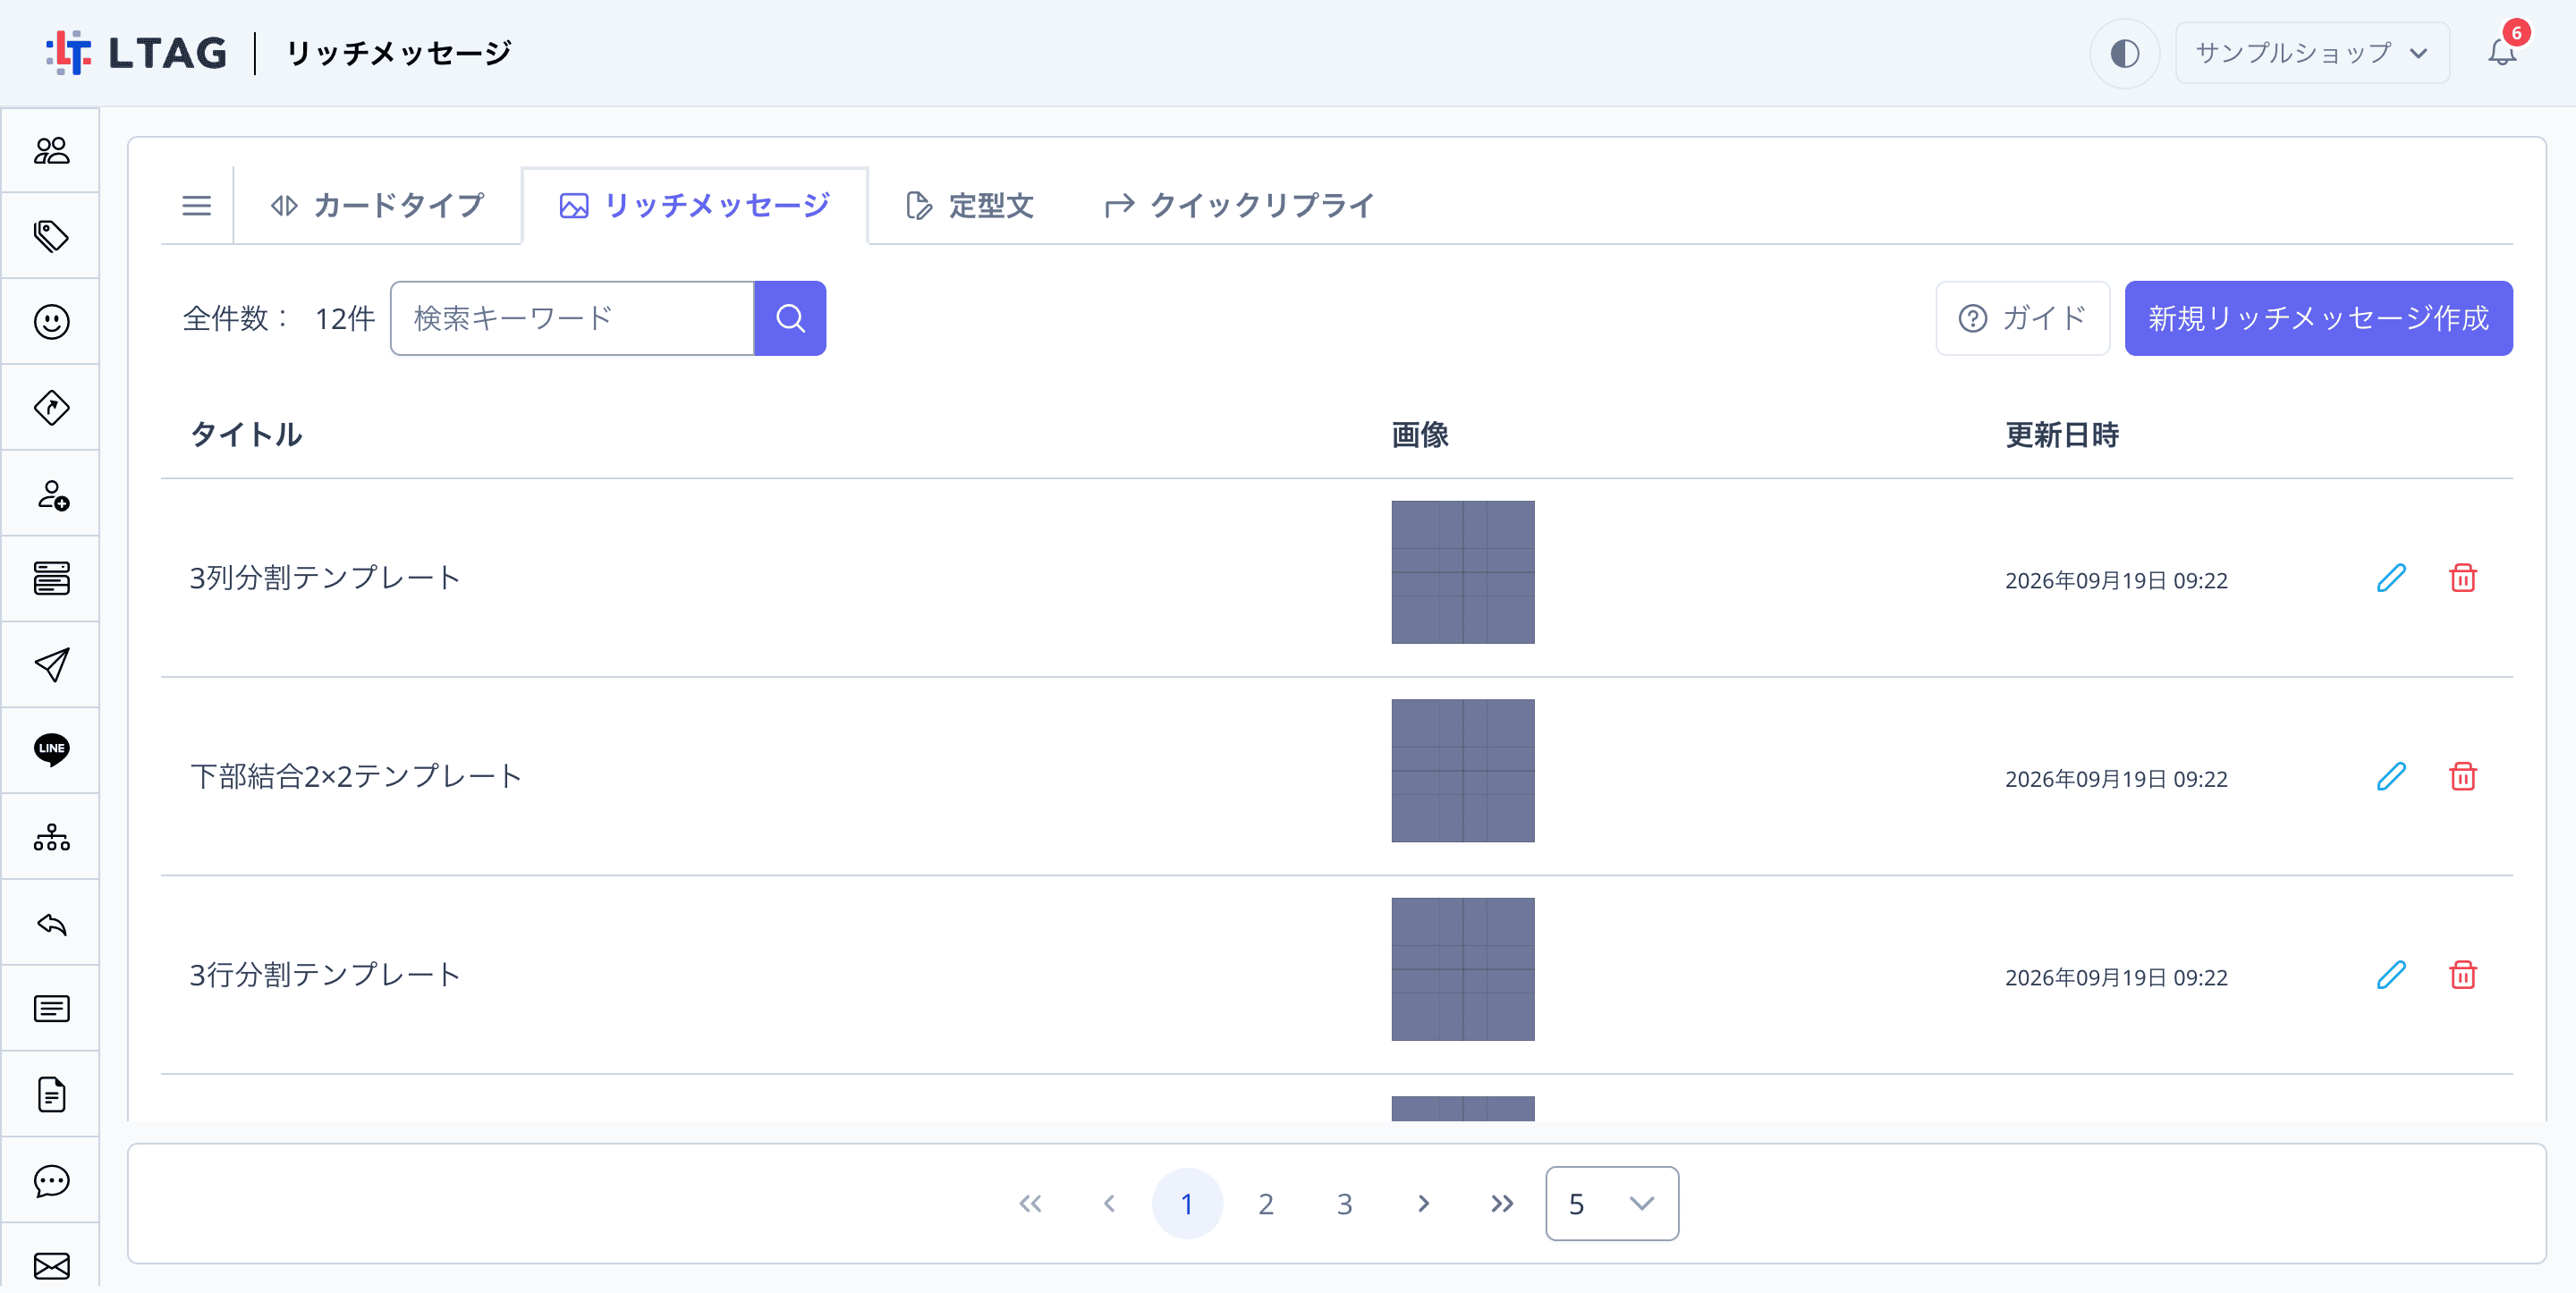Open the chat bubble sidebar icon
This screenshot has height=1293, width=2576.
click(x=51, y=1181)
